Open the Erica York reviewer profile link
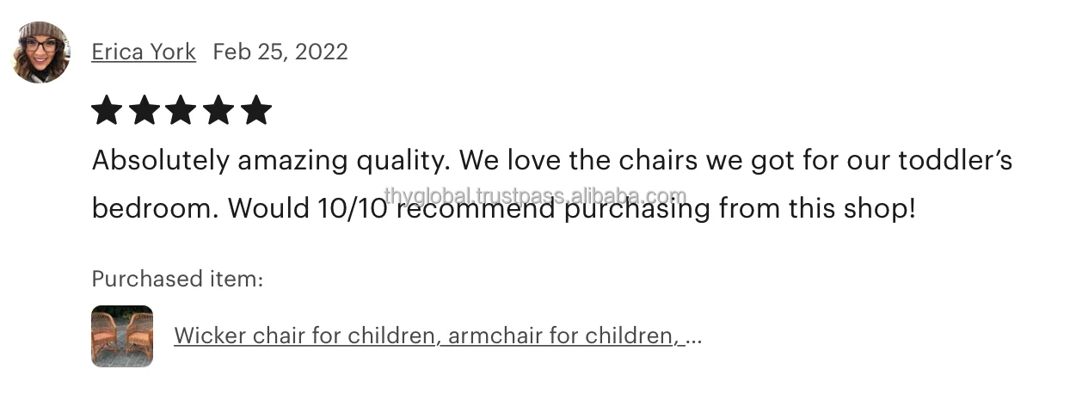 [x=144, y=52]
